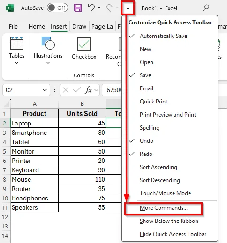Choose Hide Quick Access Toolbar
The height and width of the screenshot is (243, 227).
coord(170,234)
